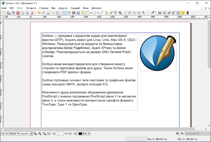This screenshot has width=211, height=142.
Task: Open Normal image preview quality dropdown
Action: pyautogui.click(x=14, y=134)
